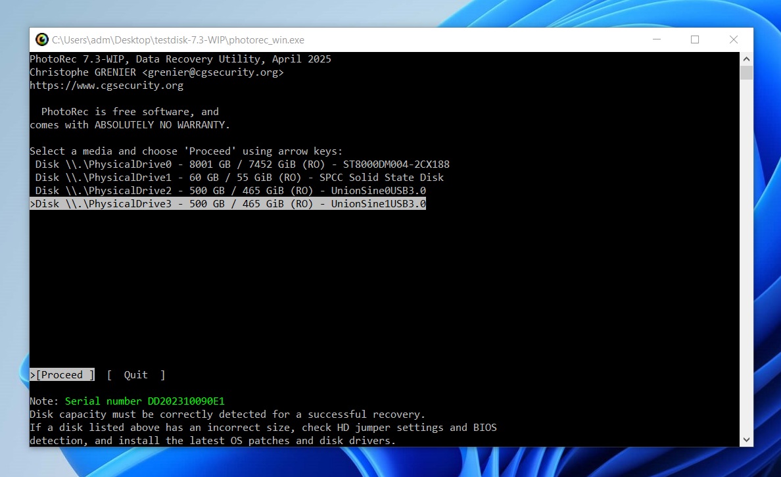Click the scrollbar up arrow
Image resolution: width=781 pixels, height=477 pixels.
click(746, 59)
